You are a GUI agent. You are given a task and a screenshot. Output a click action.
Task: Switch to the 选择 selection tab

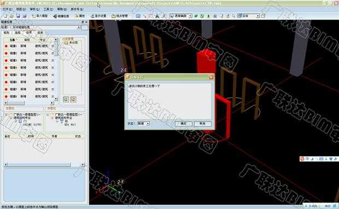coord(17,33)
